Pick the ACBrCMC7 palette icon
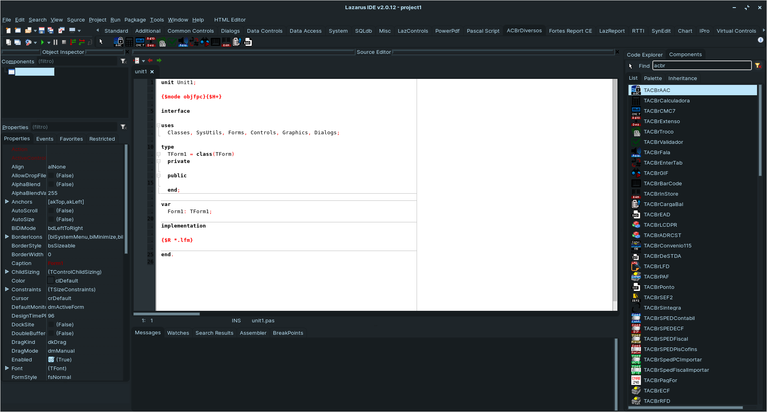The image size is (767, 412). pos(140,42)
